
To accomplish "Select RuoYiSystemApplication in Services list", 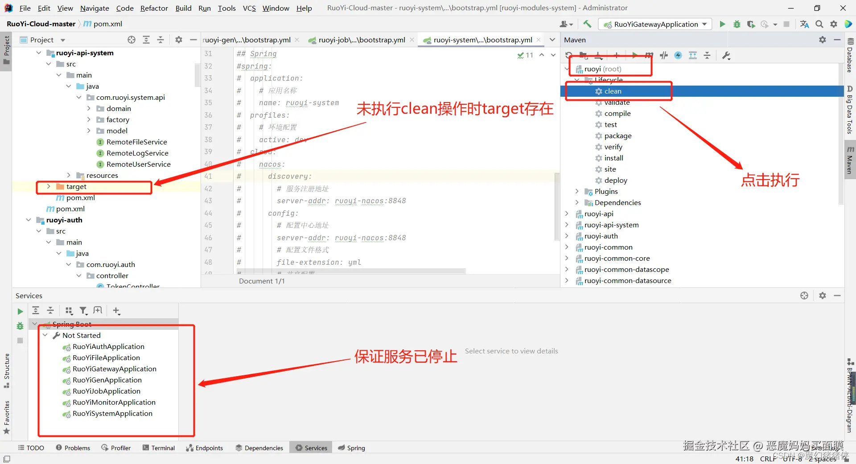I will coord(112,413).
